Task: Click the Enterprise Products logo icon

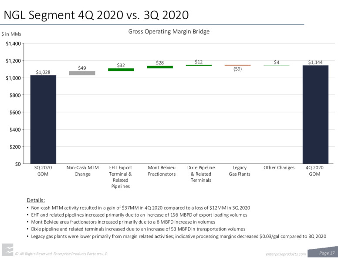Action: click(7, 250)
